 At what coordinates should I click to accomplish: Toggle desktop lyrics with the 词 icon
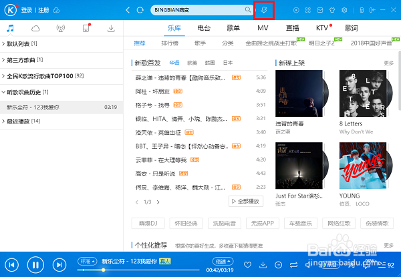click(351, 265)
